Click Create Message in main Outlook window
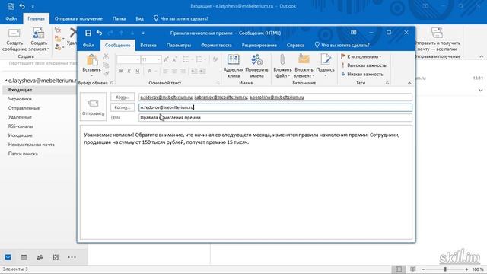Image resolution: width=487 pixels, height=274 pixels. (x=14, y=40)
